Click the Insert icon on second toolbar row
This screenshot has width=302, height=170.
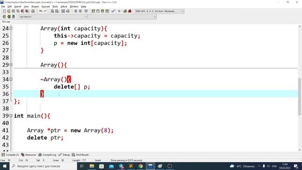click(x=4, y=17)
